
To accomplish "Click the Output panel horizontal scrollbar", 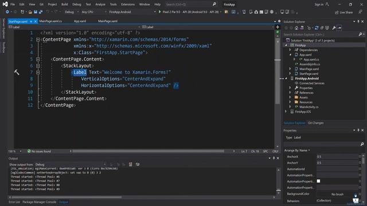I will coord(67,197).
